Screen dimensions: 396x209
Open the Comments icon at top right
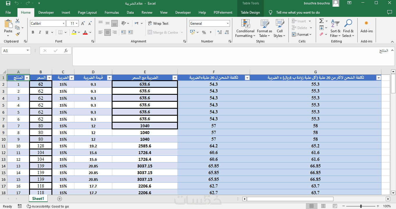click(x=390, y=12)
